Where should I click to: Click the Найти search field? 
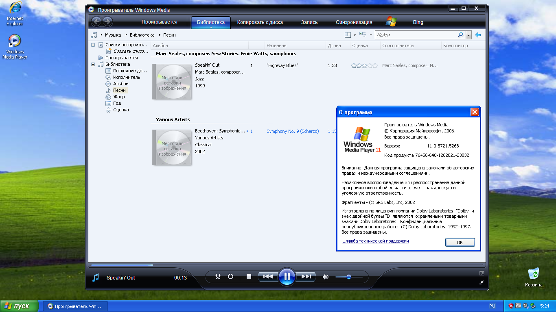point(415,35)
